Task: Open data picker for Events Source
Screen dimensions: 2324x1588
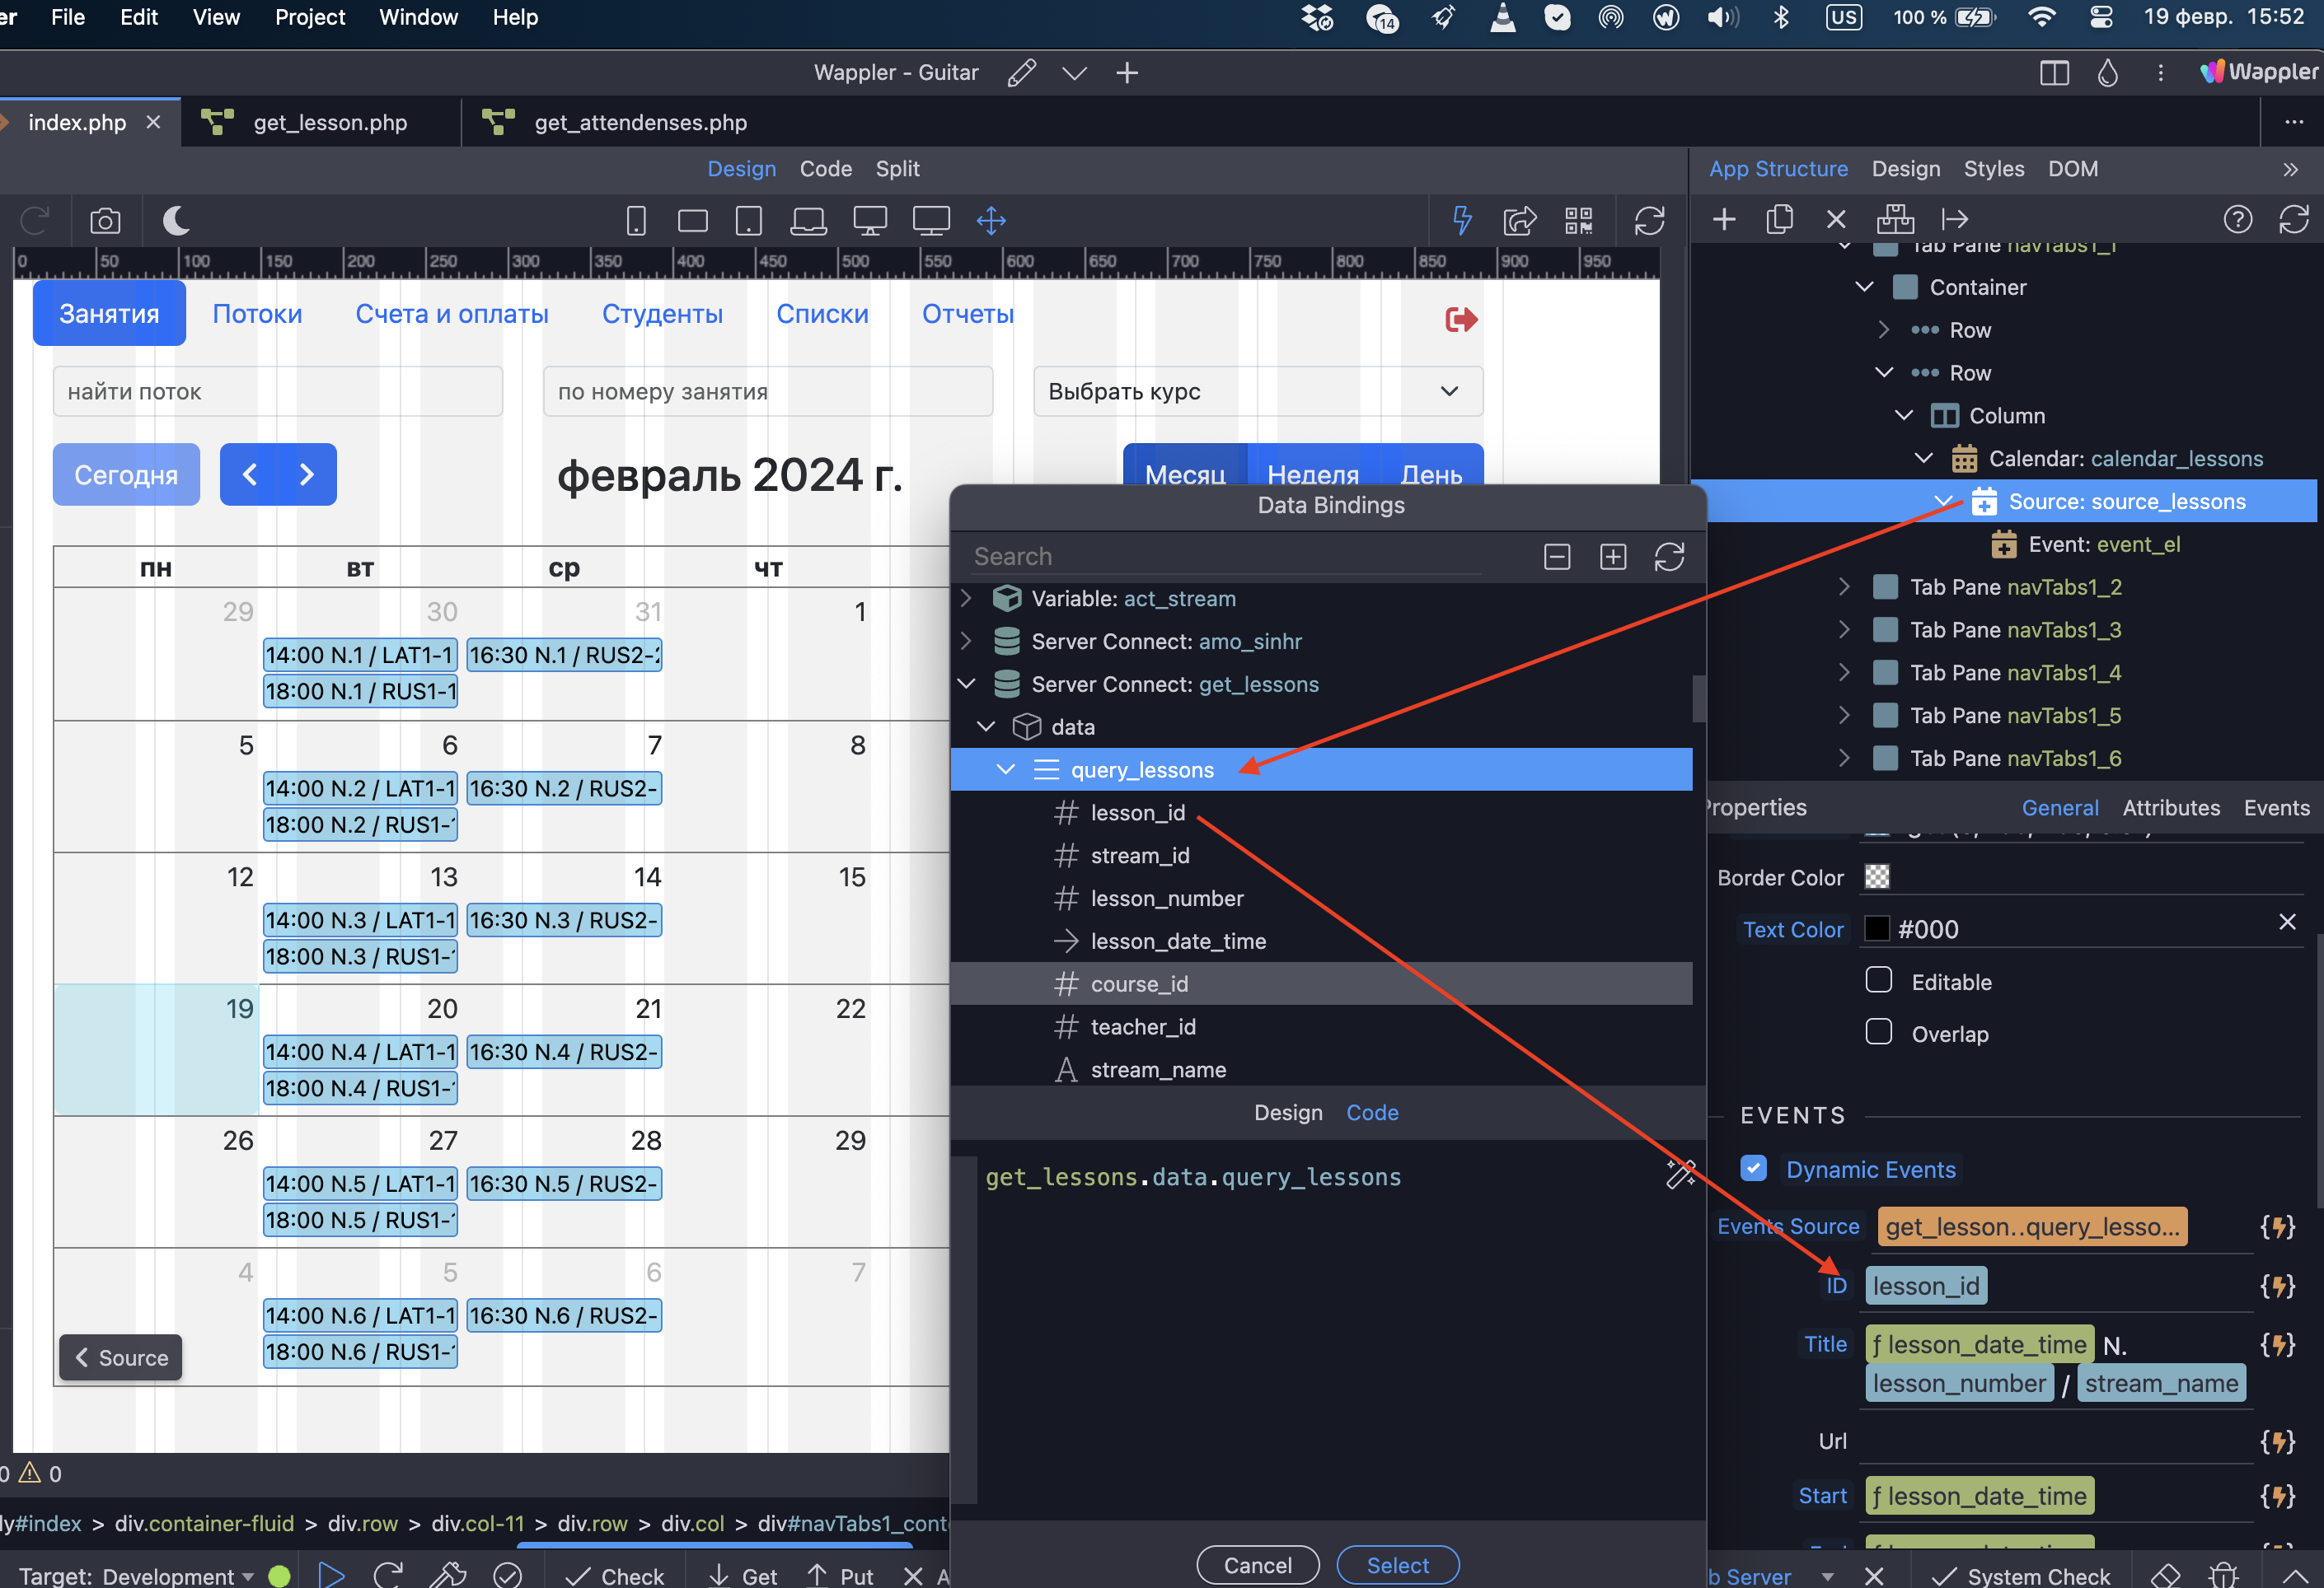Action: pyautogui.click(x=2277, y=1227)
